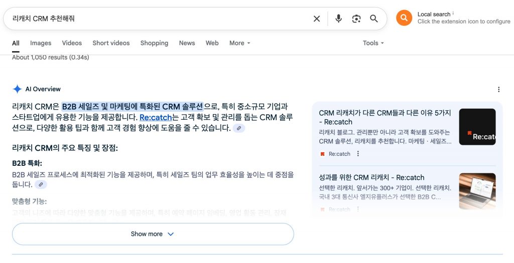The image size is (514, 263).
Task: Expand AI Overview with Show more
Action: click(x=153, y=234)
